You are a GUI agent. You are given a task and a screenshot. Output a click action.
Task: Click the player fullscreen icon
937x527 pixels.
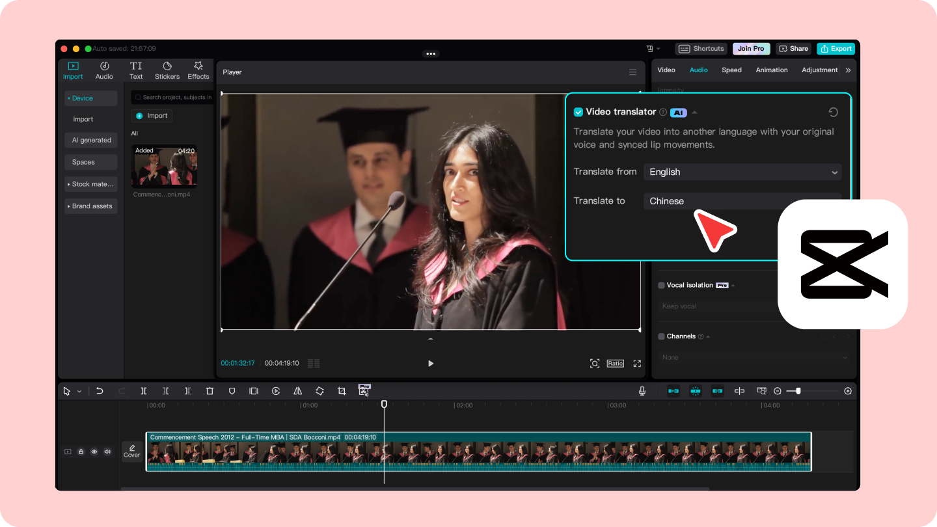point(637,364)
